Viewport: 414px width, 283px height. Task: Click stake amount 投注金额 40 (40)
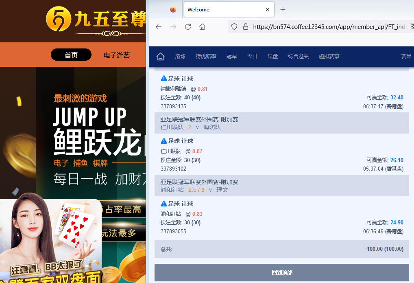pyautogui.click(x=180, y=97)
